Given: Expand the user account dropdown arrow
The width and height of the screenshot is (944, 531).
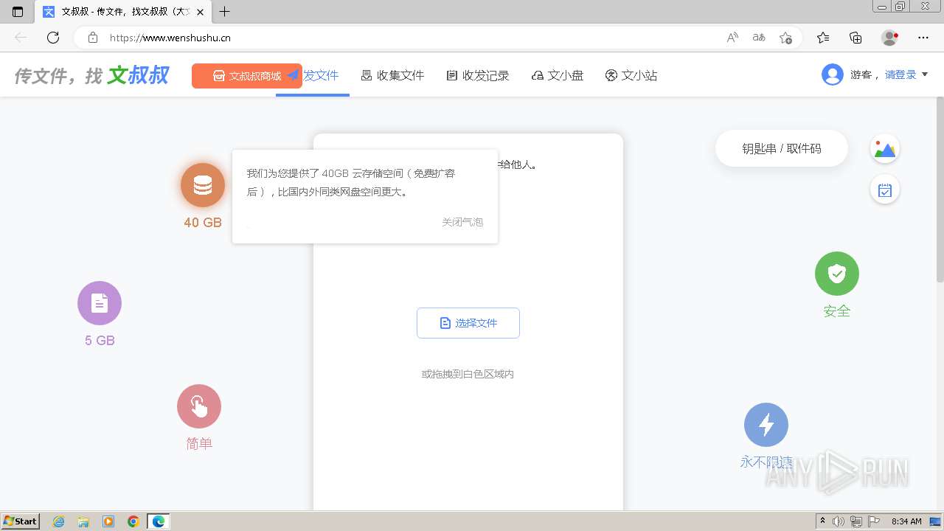Looking at the screenshot, I should coord(925,74).
